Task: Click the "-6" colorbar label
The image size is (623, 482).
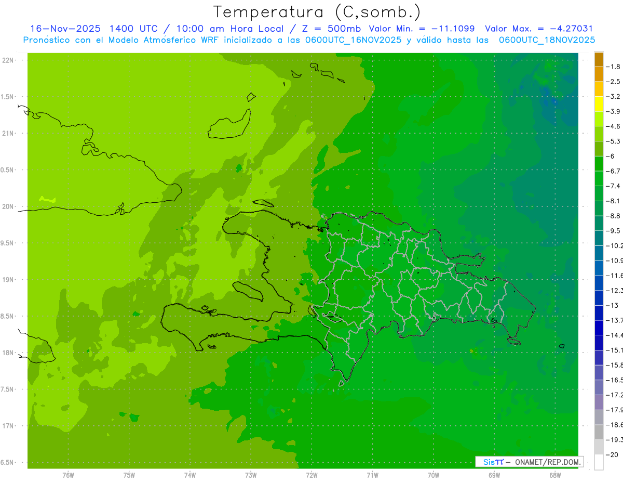Action: coord(611,156)
